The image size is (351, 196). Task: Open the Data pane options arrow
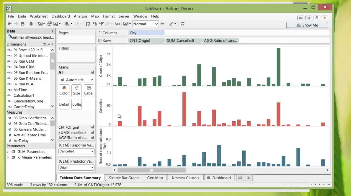(x=52, y=31)
